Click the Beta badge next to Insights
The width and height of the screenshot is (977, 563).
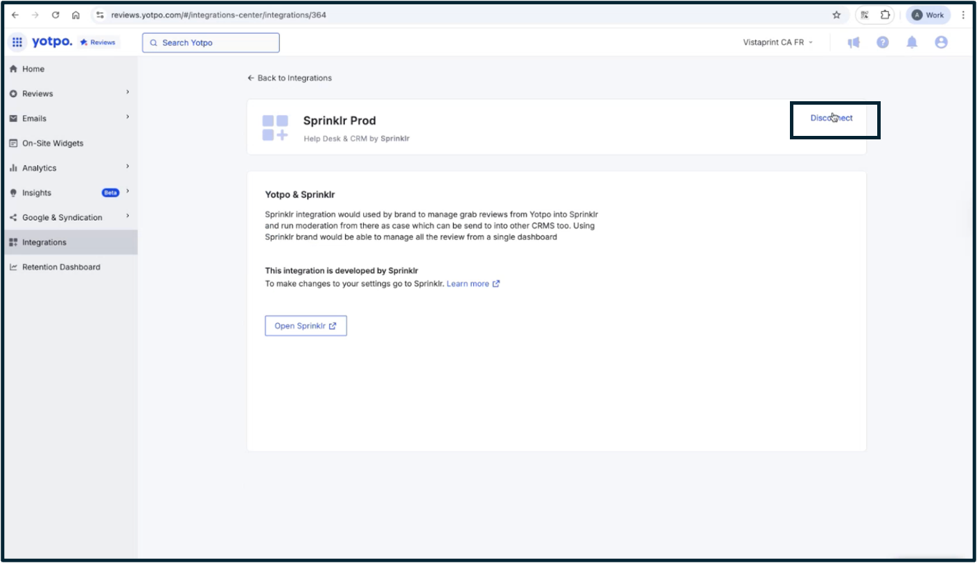pos(111,193)
